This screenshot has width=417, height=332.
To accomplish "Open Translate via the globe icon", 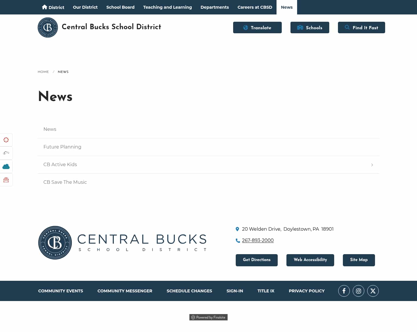I will pyautogui.click(x=245, y=27).
